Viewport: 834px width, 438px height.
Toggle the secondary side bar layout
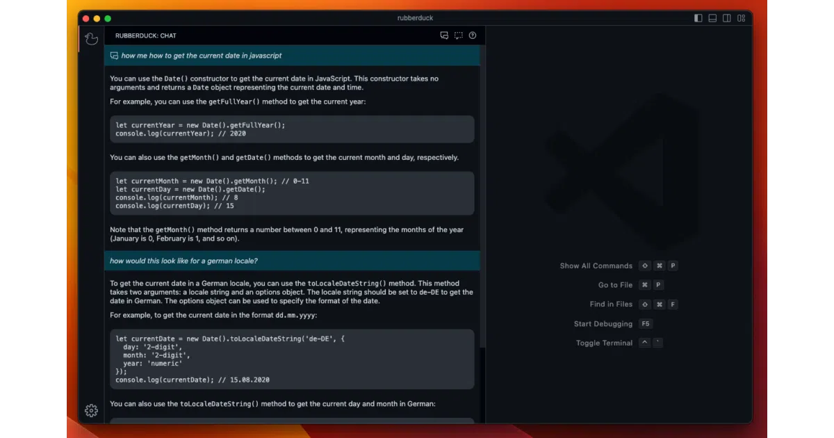(726, 18)
